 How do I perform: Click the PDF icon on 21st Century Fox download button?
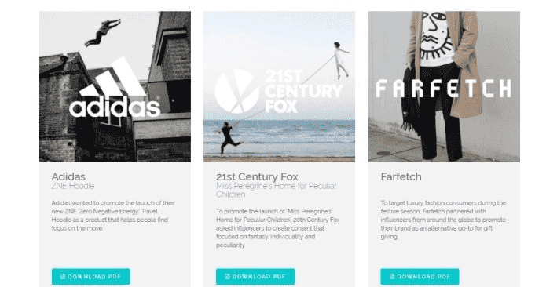(227, 277)
